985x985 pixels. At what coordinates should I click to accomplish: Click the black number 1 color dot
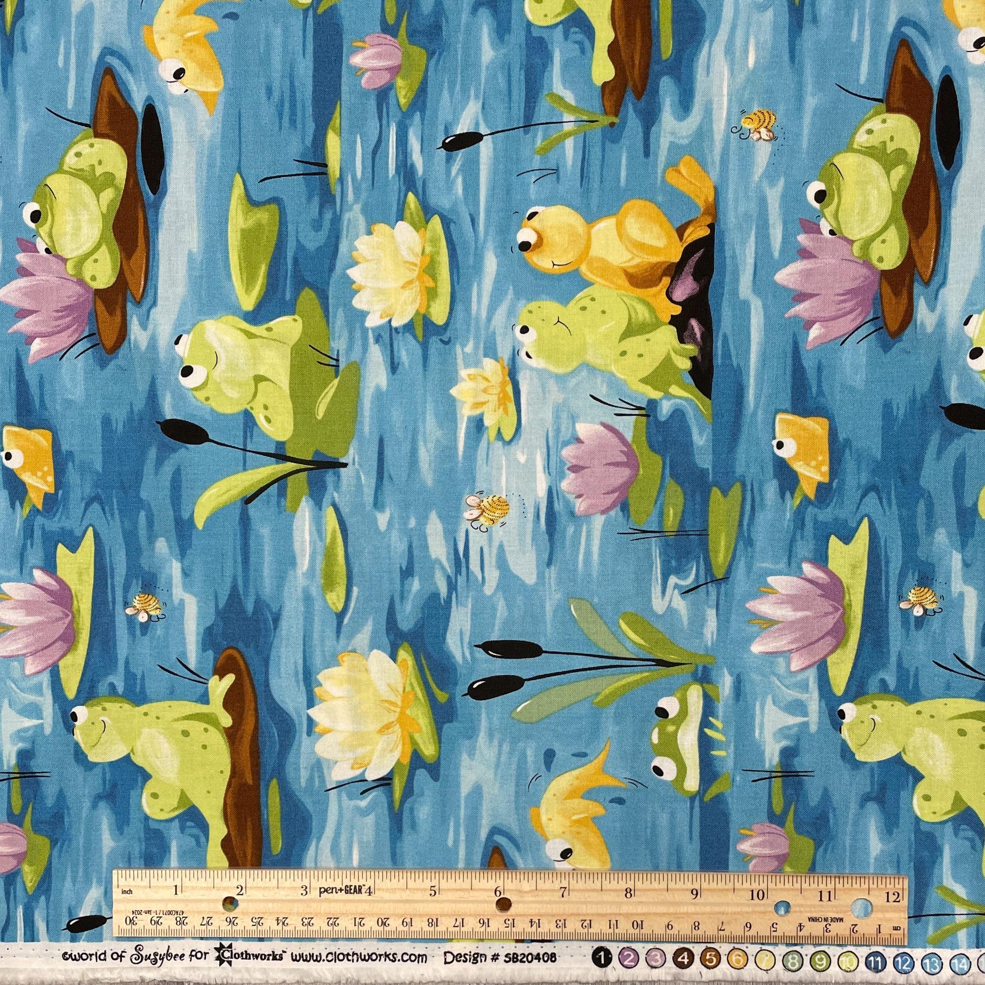click(x=603, y=957)
